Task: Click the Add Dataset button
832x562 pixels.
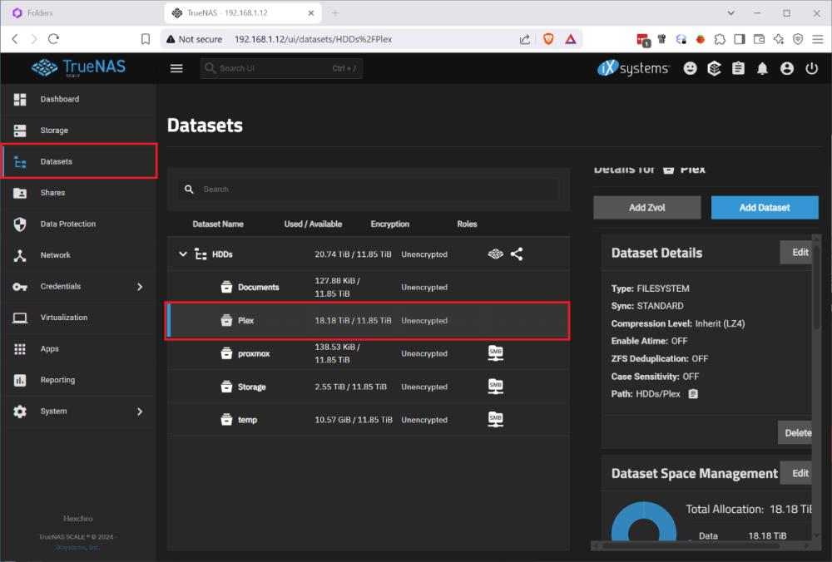Action: pos(764,208)
